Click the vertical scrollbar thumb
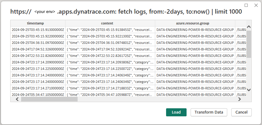 click(249, 44)
